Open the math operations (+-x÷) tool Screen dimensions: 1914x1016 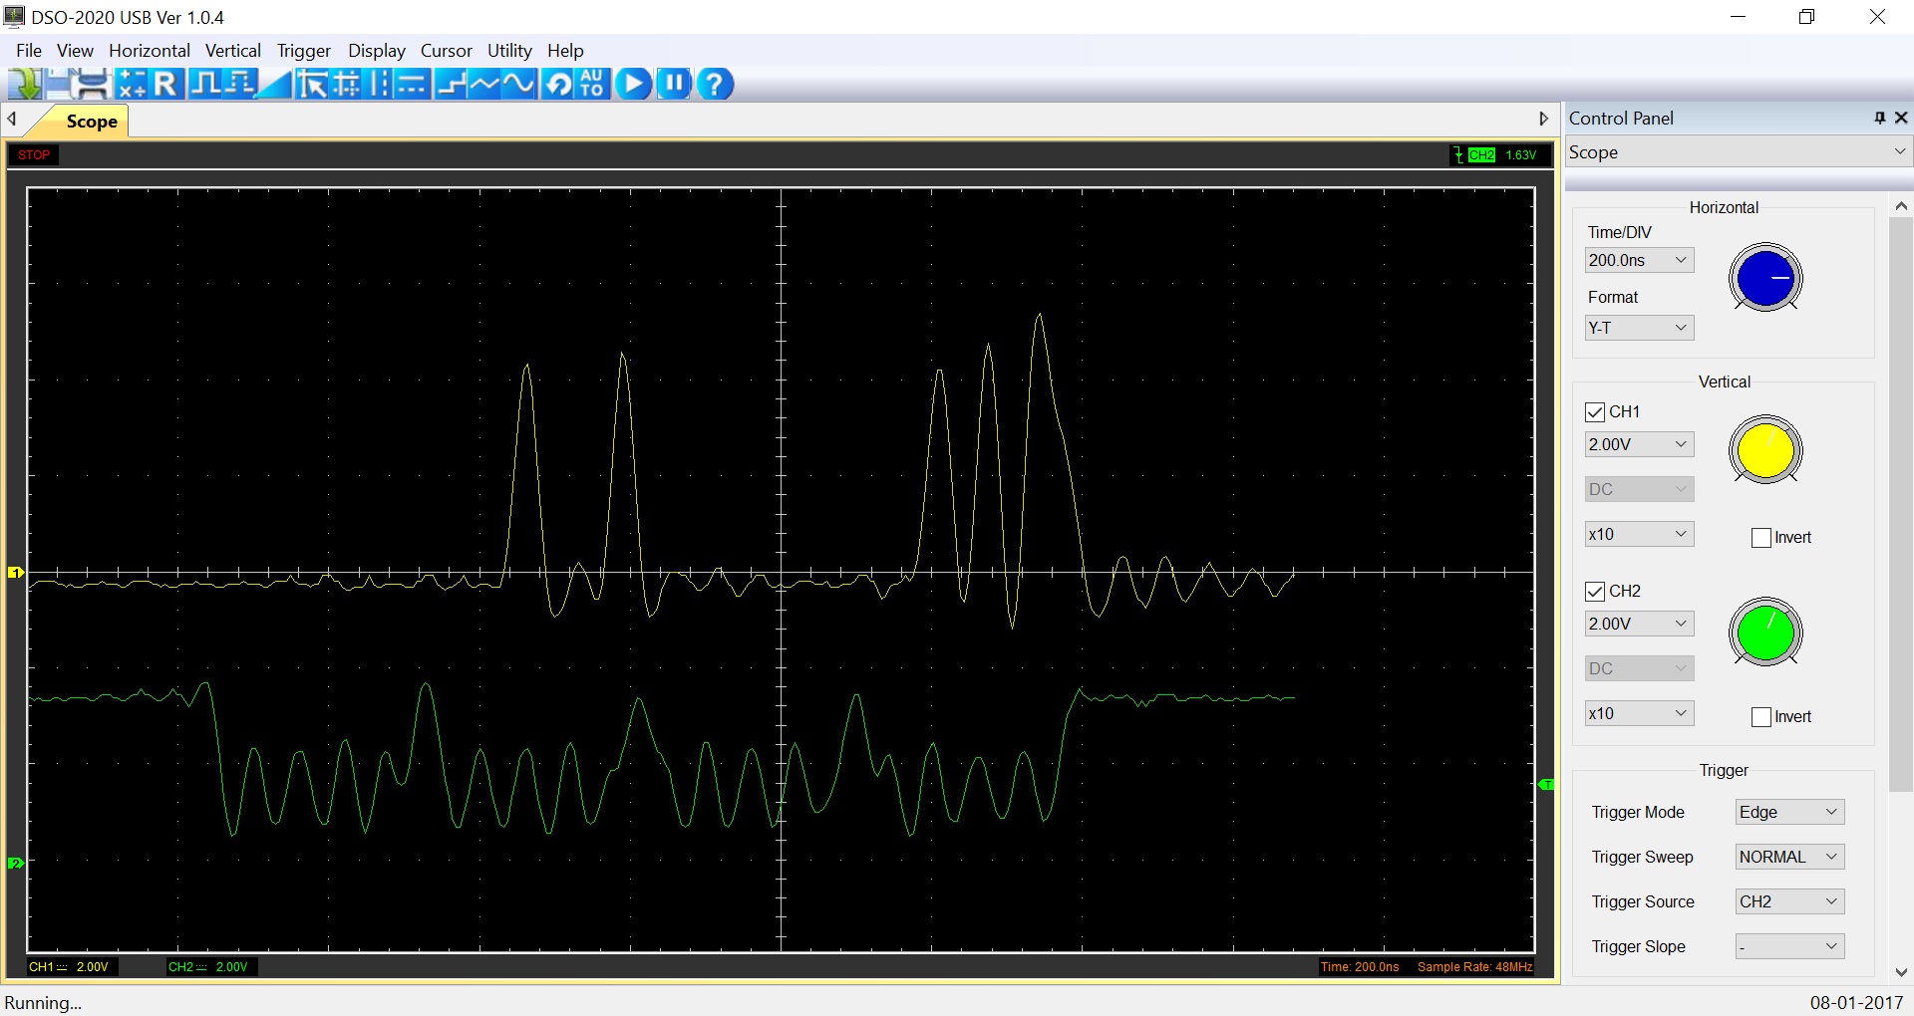coord(131,85)
